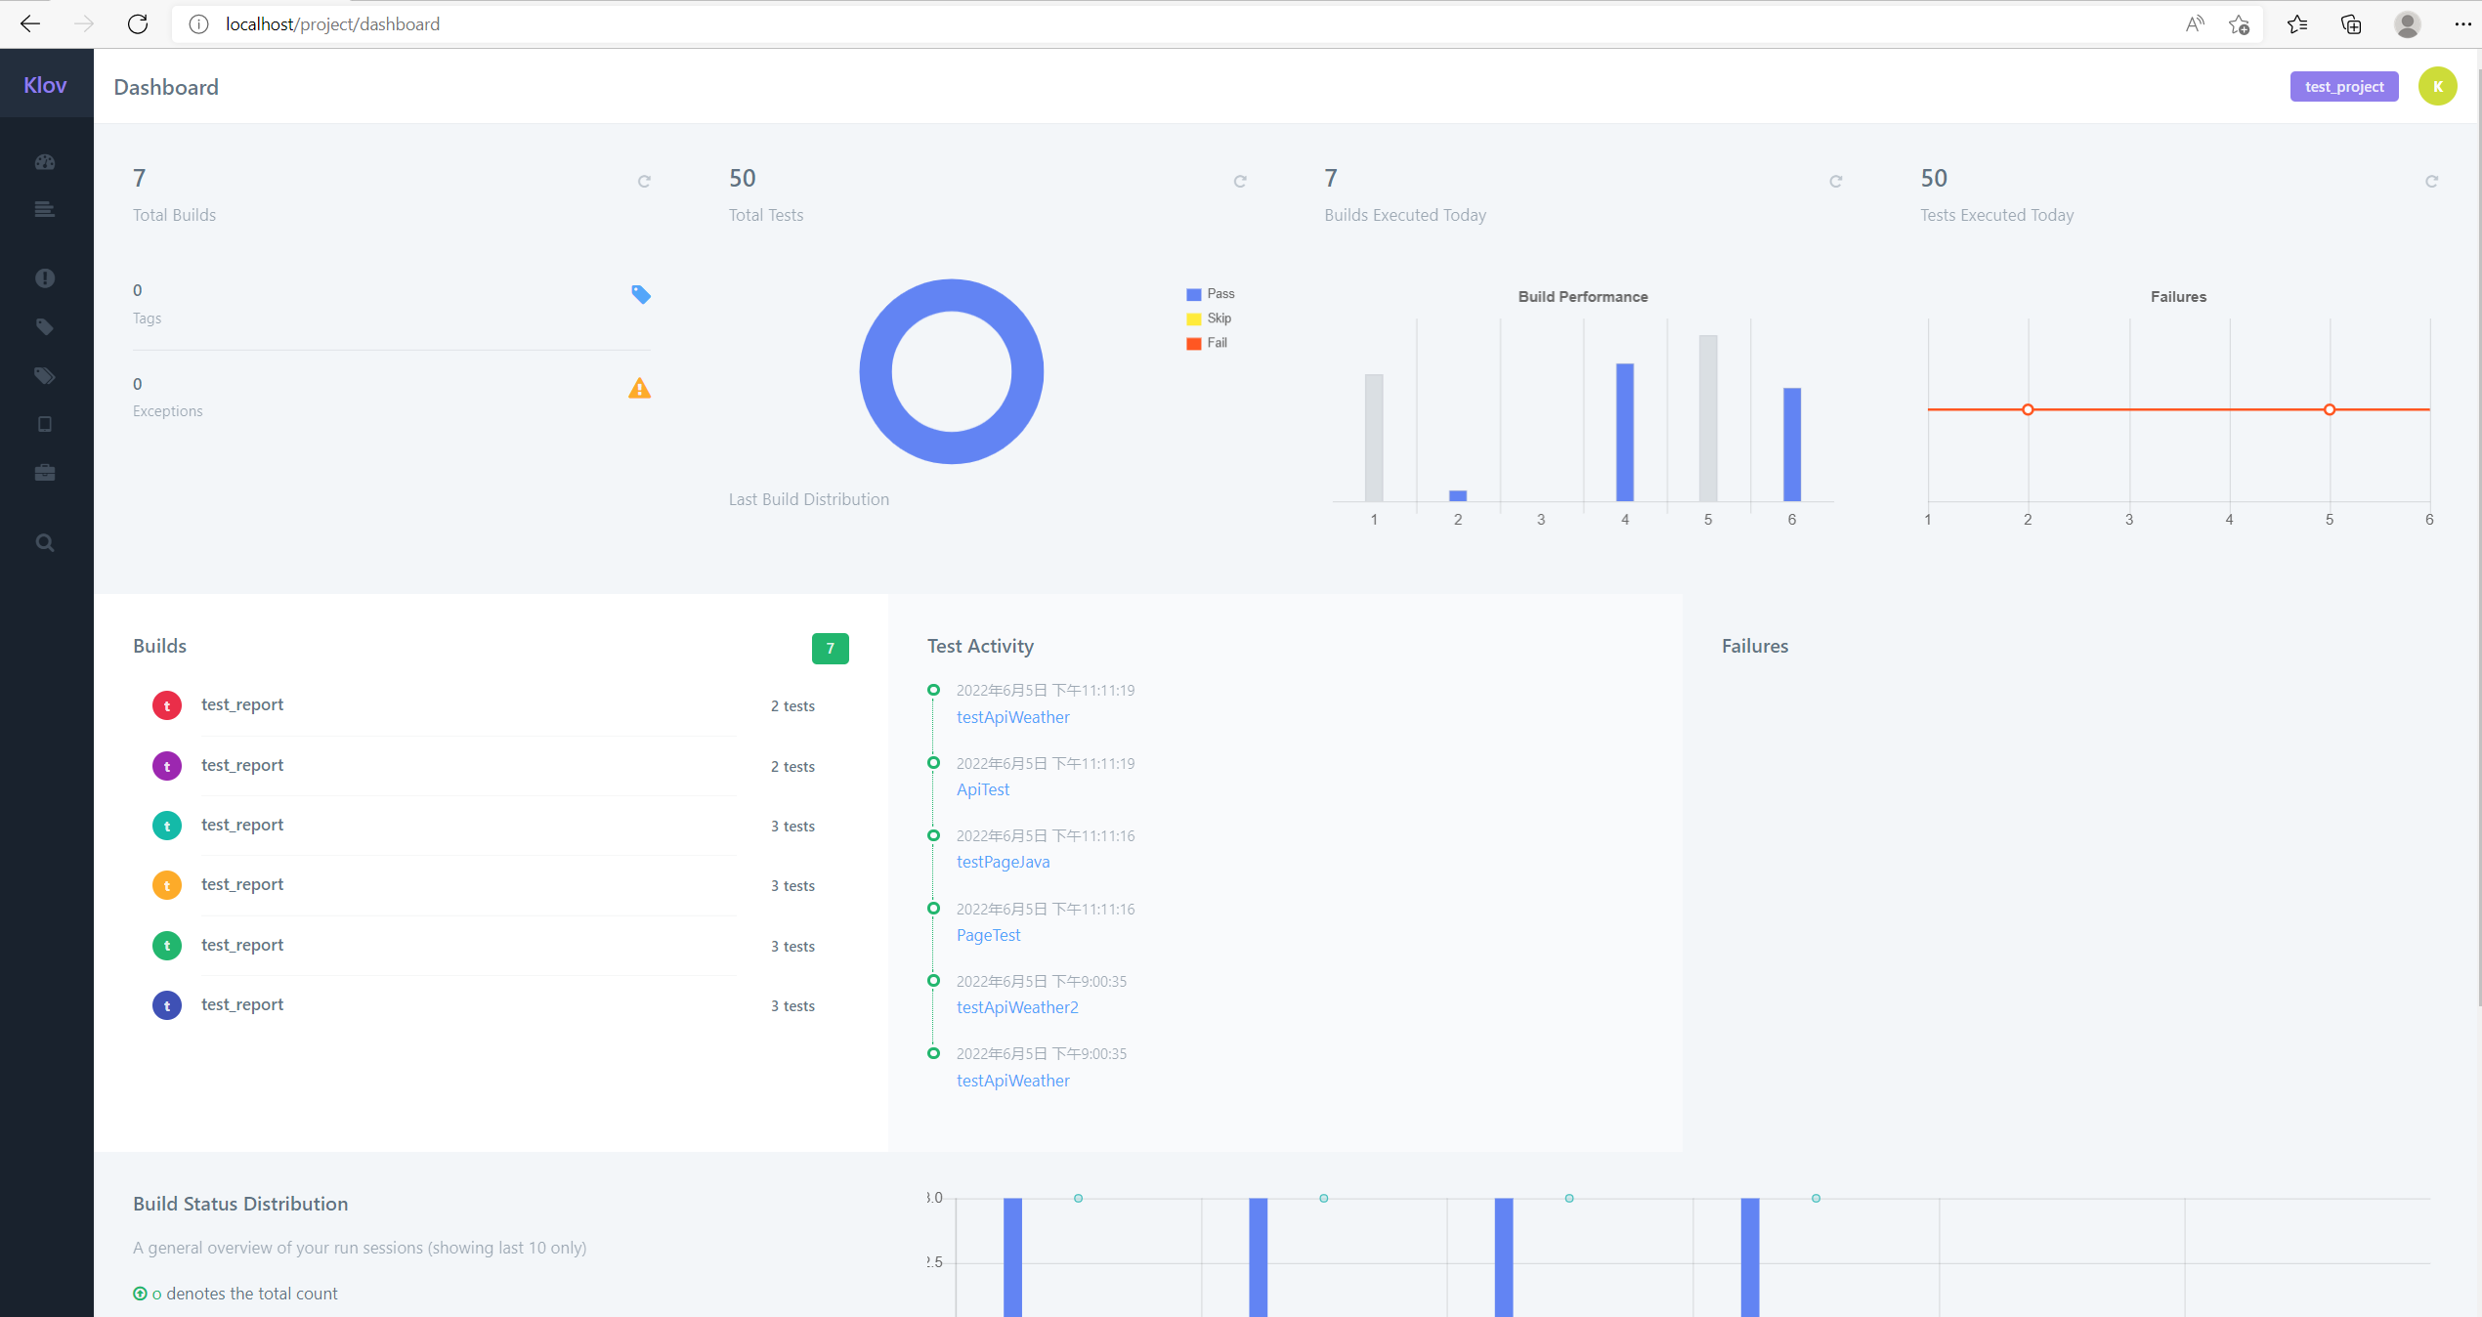This screenshot has width=2482, height=1317.
Task: Open the dashboard gauge icon in sidebar
Action: tap(45, 162)
